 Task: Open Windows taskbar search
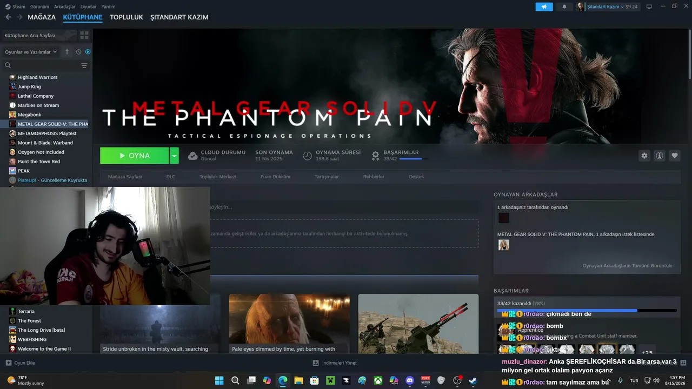pyautogui.click(x=235, y=380)
